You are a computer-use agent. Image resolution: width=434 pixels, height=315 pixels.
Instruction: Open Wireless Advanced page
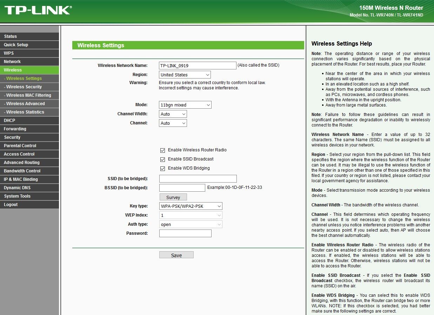(x=29, y=104)
